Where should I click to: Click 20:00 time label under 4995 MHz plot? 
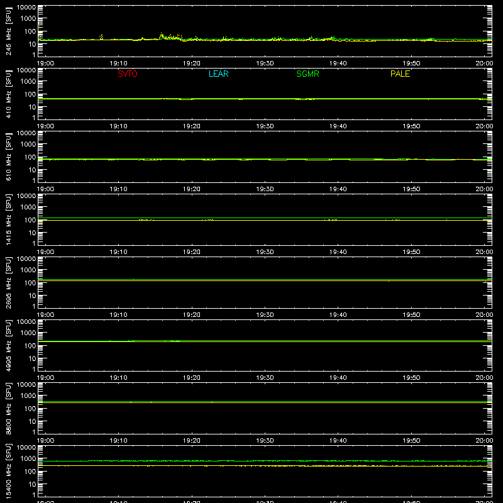point(484,378)
